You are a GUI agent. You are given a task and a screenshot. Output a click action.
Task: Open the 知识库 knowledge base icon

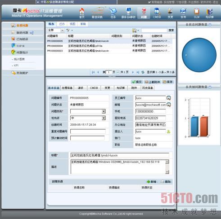[x=210, y=13]
